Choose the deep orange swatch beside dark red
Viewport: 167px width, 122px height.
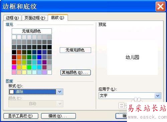click(19, 57)
